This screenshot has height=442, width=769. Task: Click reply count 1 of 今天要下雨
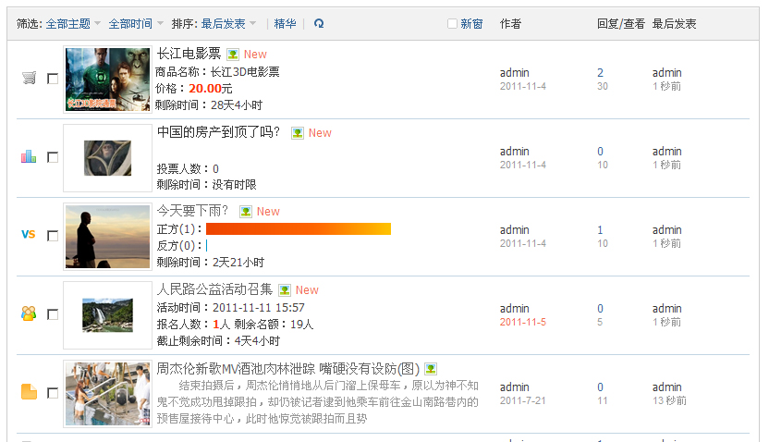(x=600, y=229)
